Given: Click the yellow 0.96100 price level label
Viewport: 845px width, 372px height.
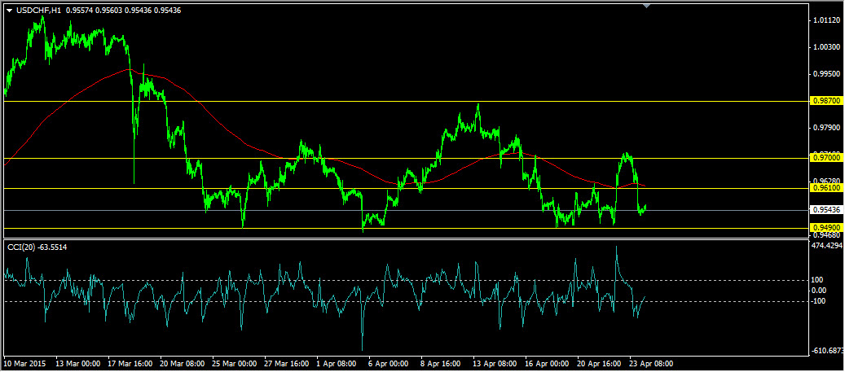Looking at the screenshot, I should [825, 188].
